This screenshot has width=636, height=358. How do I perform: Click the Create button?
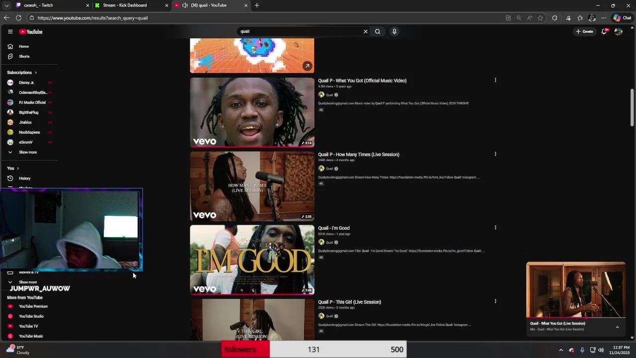click(x=584, y=31)
